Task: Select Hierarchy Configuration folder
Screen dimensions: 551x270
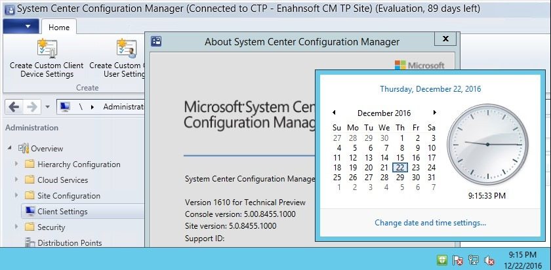Action: point(79,164)
